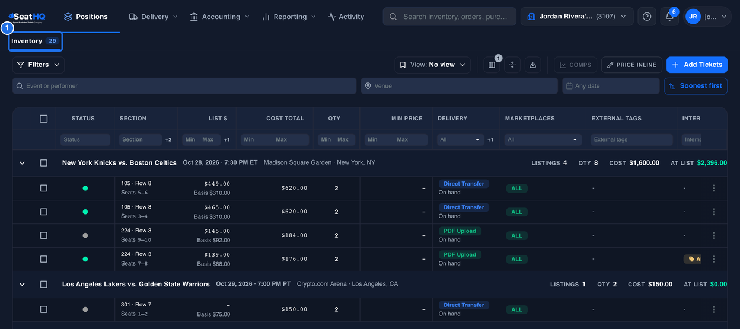740x329 pixels.
Task: Click the Cost Total column header
Action: 285,119
